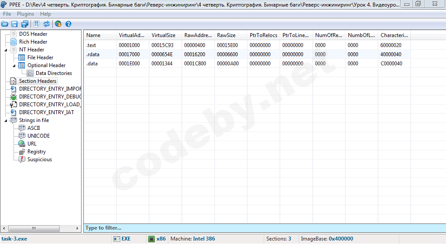Click the x86 chip icon in status bar

[x=152, y=239]
